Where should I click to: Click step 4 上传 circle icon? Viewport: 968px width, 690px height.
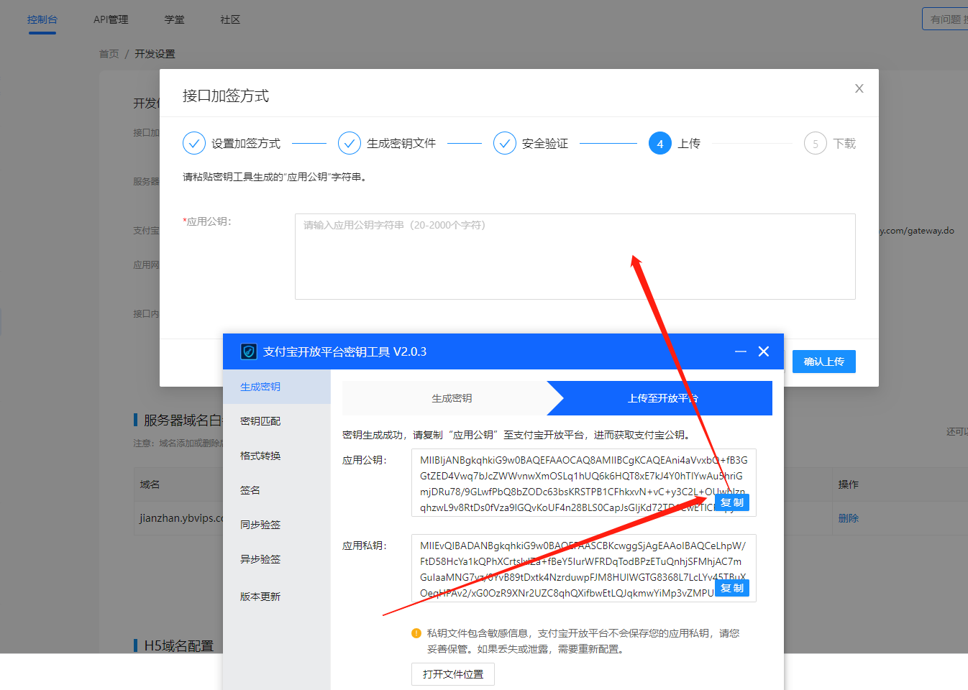660,143
